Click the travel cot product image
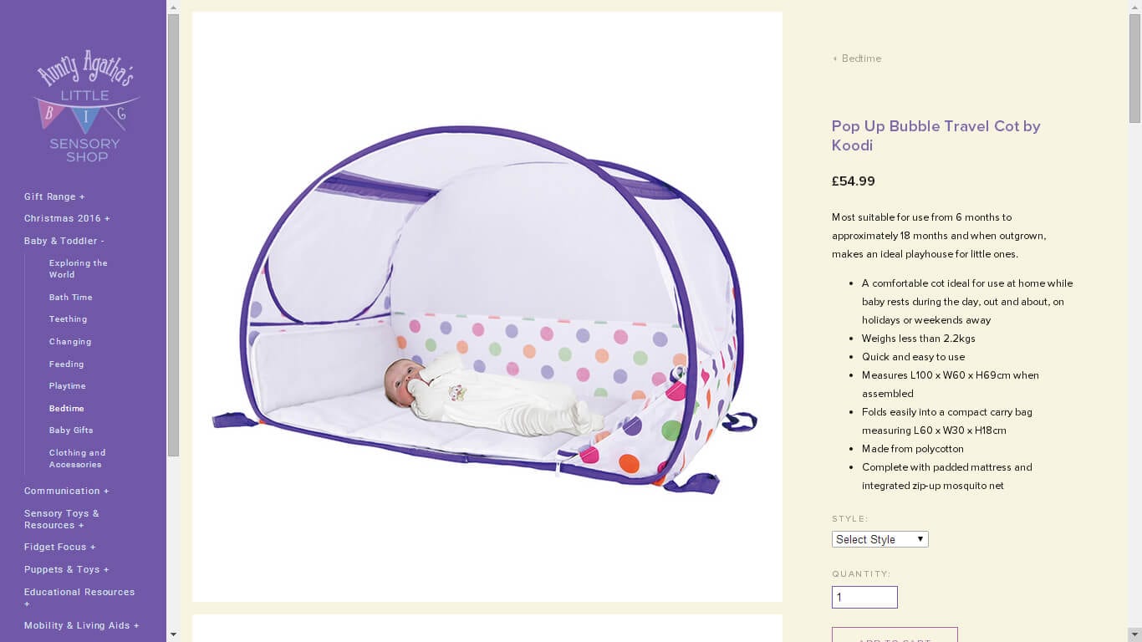Image resolution: width=1142 pixels, height=642 pixels. pos(487,307)
